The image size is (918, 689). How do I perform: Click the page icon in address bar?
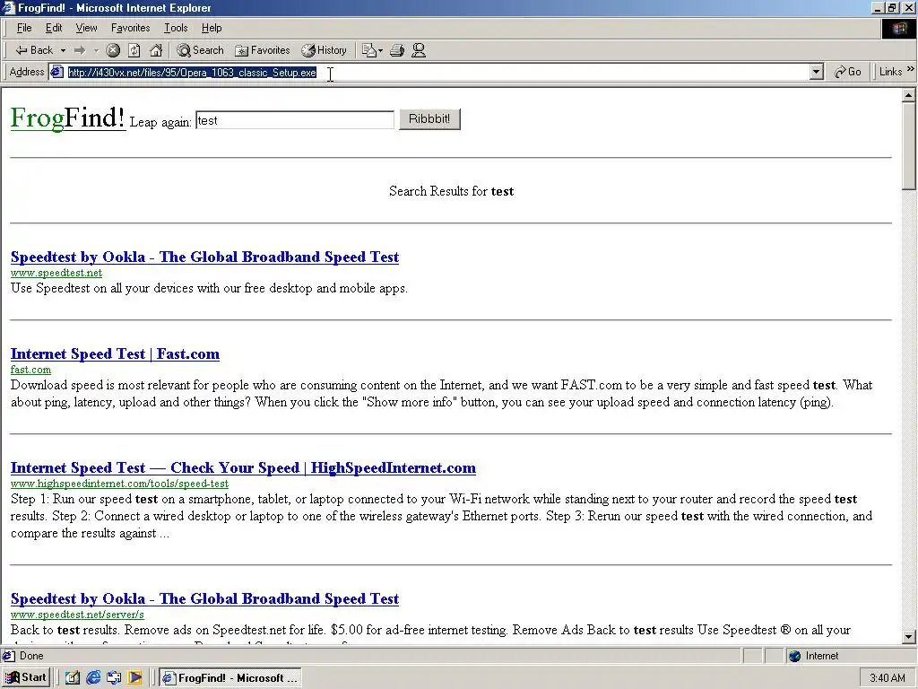click(x=56, y=72)
